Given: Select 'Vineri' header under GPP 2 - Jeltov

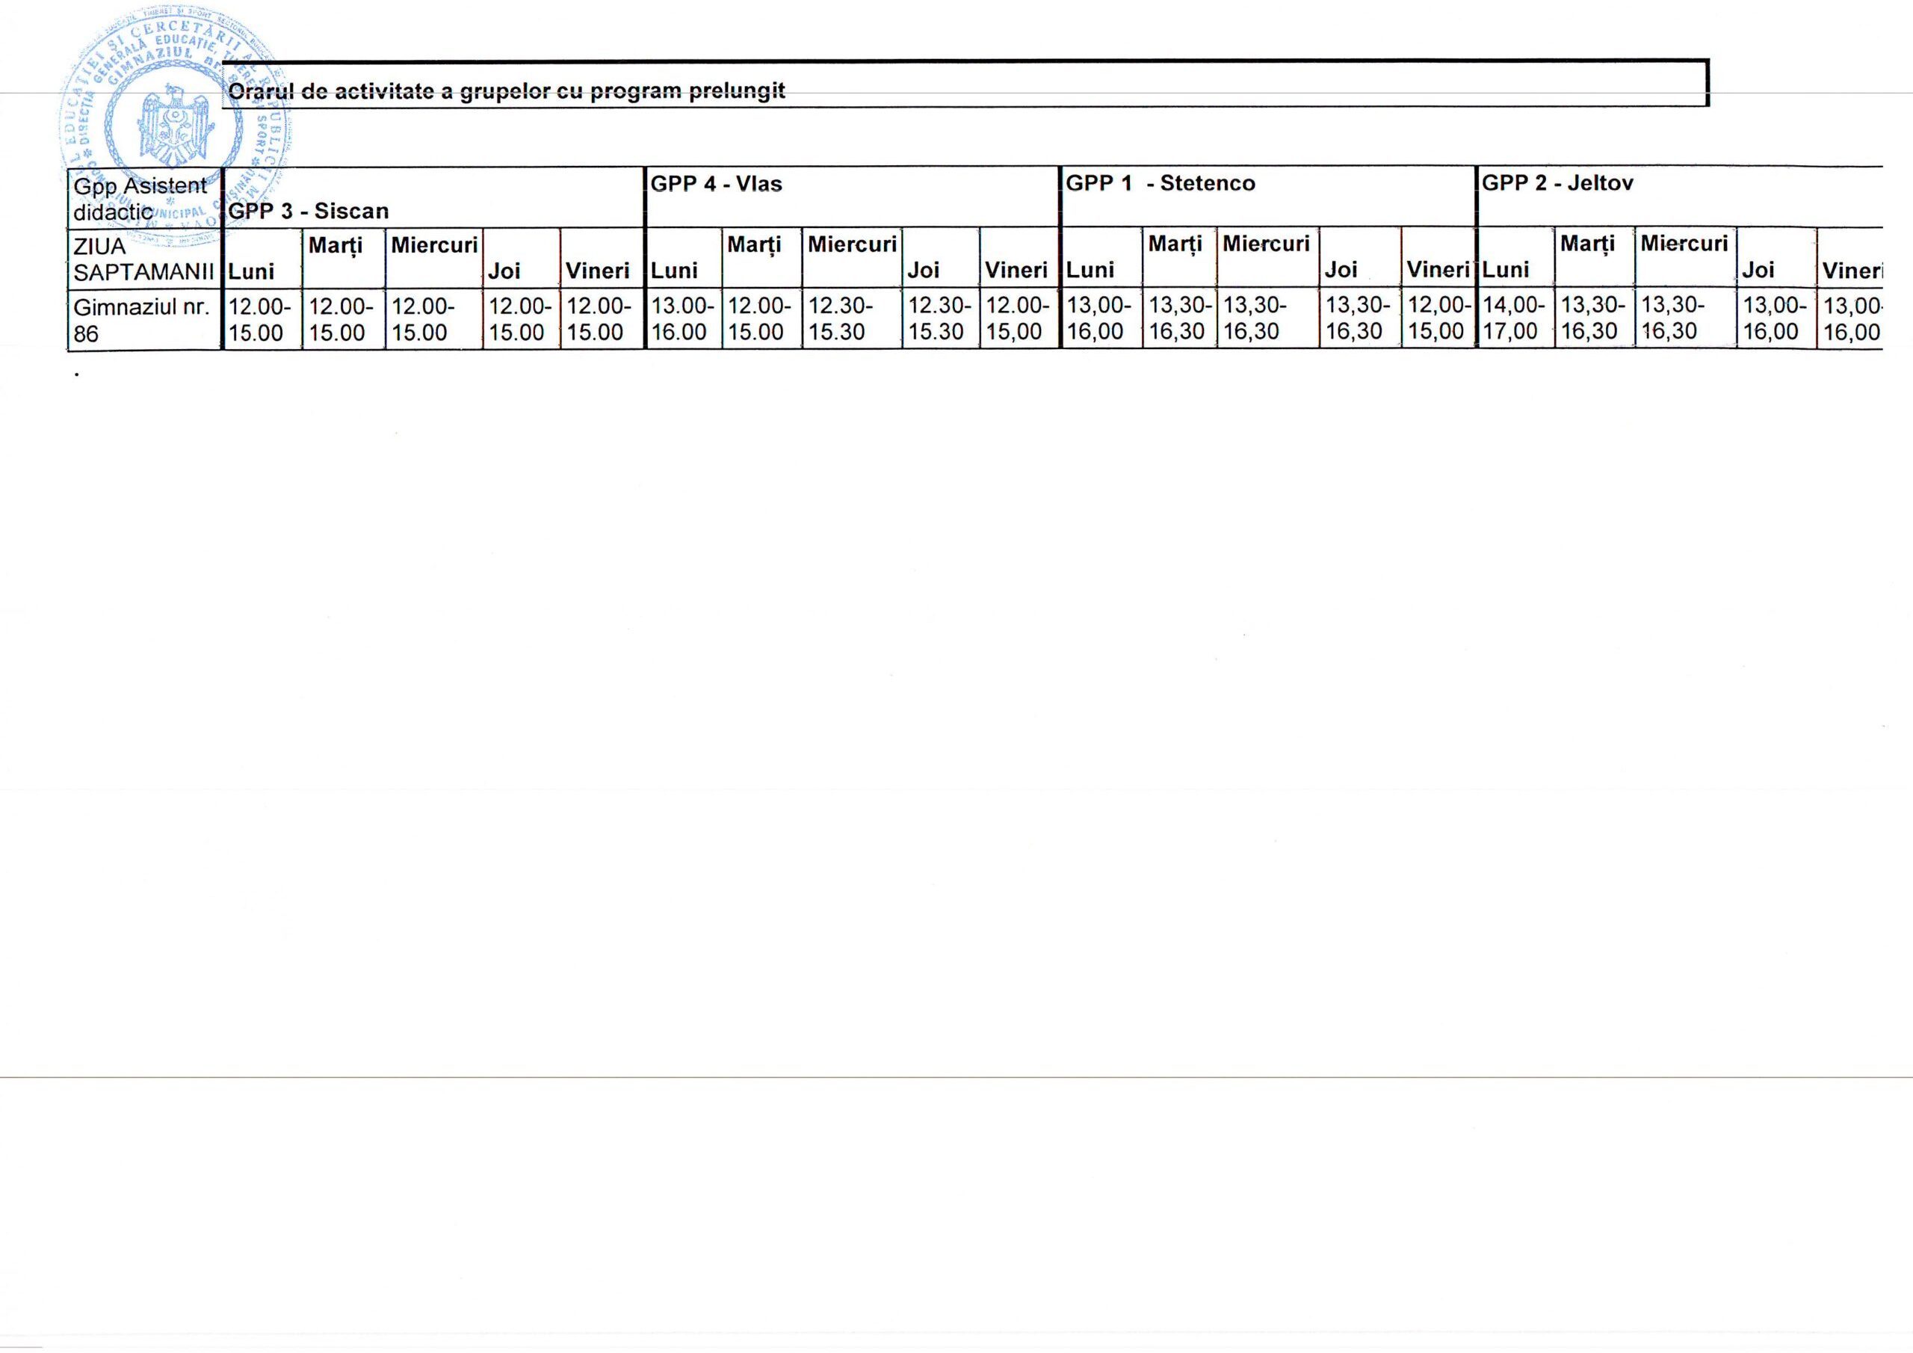Looking at the screenshot, I should click(1850, 270).
